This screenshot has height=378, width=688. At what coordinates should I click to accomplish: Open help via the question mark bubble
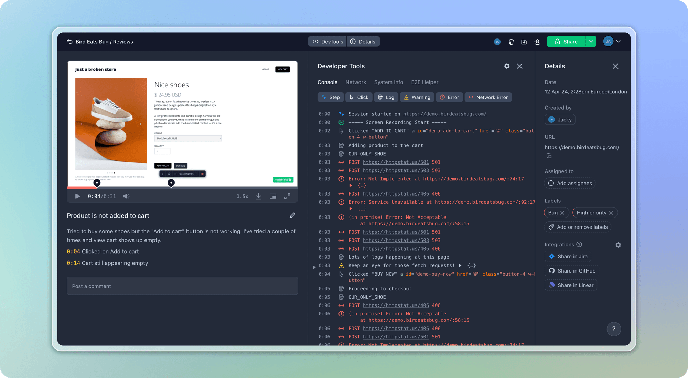(x=614, y=329)
